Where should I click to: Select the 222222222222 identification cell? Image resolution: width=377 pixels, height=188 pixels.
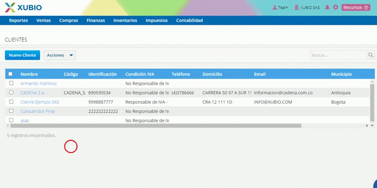pyautogui.click(x=103, y=111)
